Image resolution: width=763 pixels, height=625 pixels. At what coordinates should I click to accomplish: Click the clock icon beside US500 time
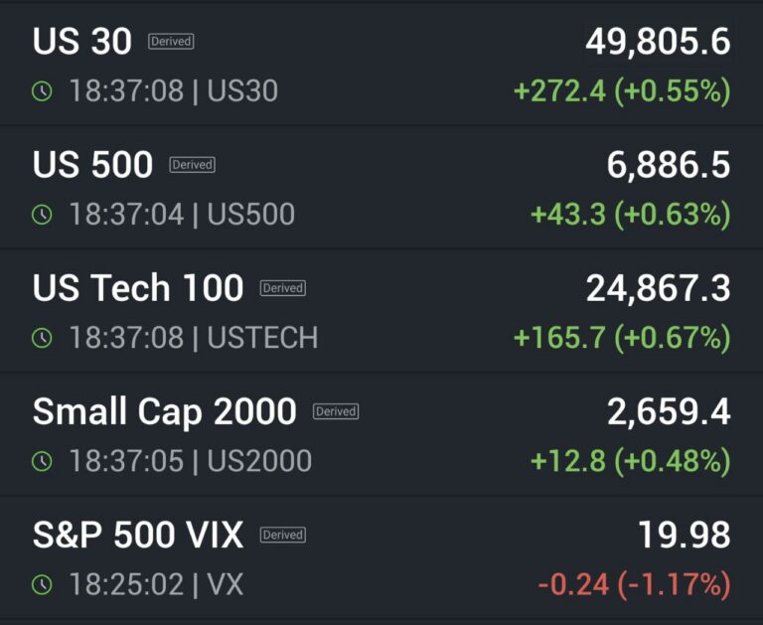[x=42, y=215]
